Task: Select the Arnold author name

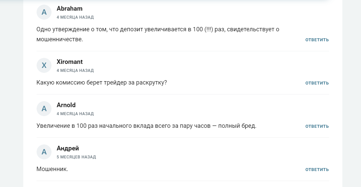Action: [x=66, y=105]
